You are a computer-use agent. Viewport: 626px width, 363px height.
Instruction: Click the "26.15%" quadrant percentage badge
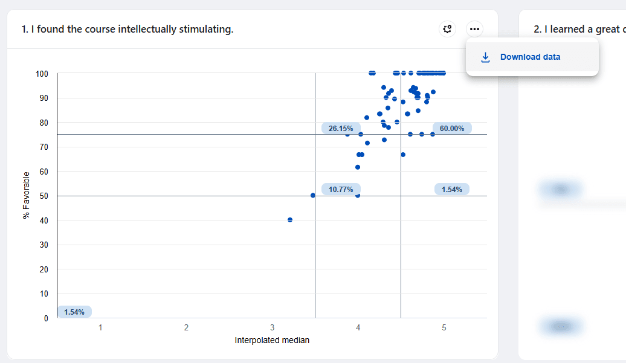pyautogui.click(x=340, y=128)
